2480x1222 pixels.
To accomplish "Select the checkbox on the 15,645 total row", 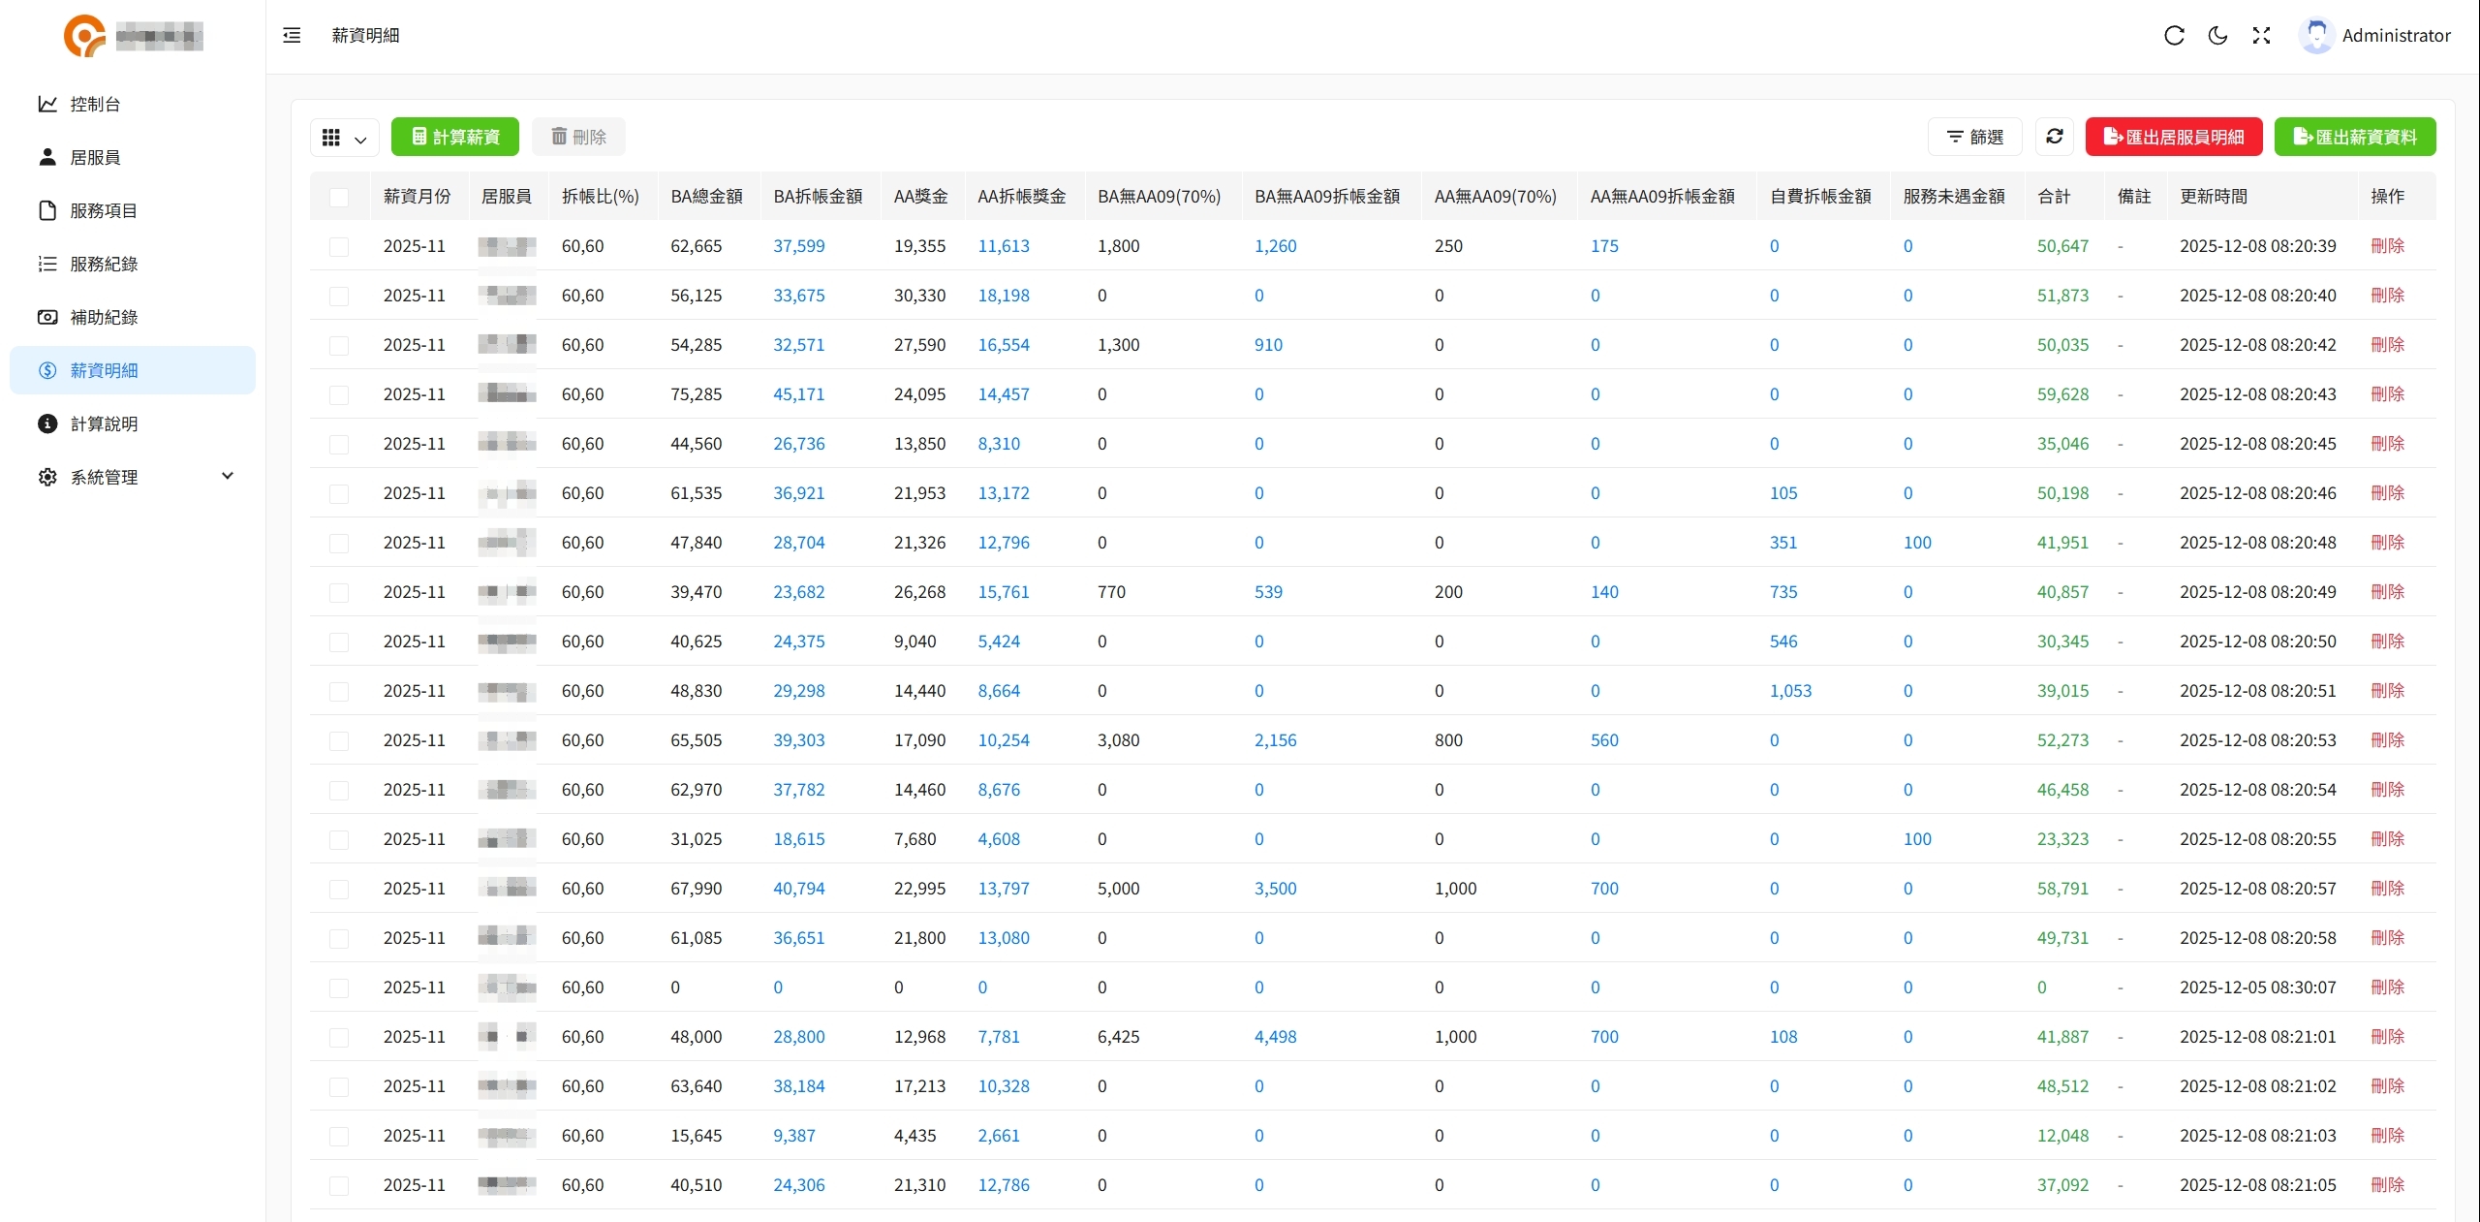I will [340, 1136].
